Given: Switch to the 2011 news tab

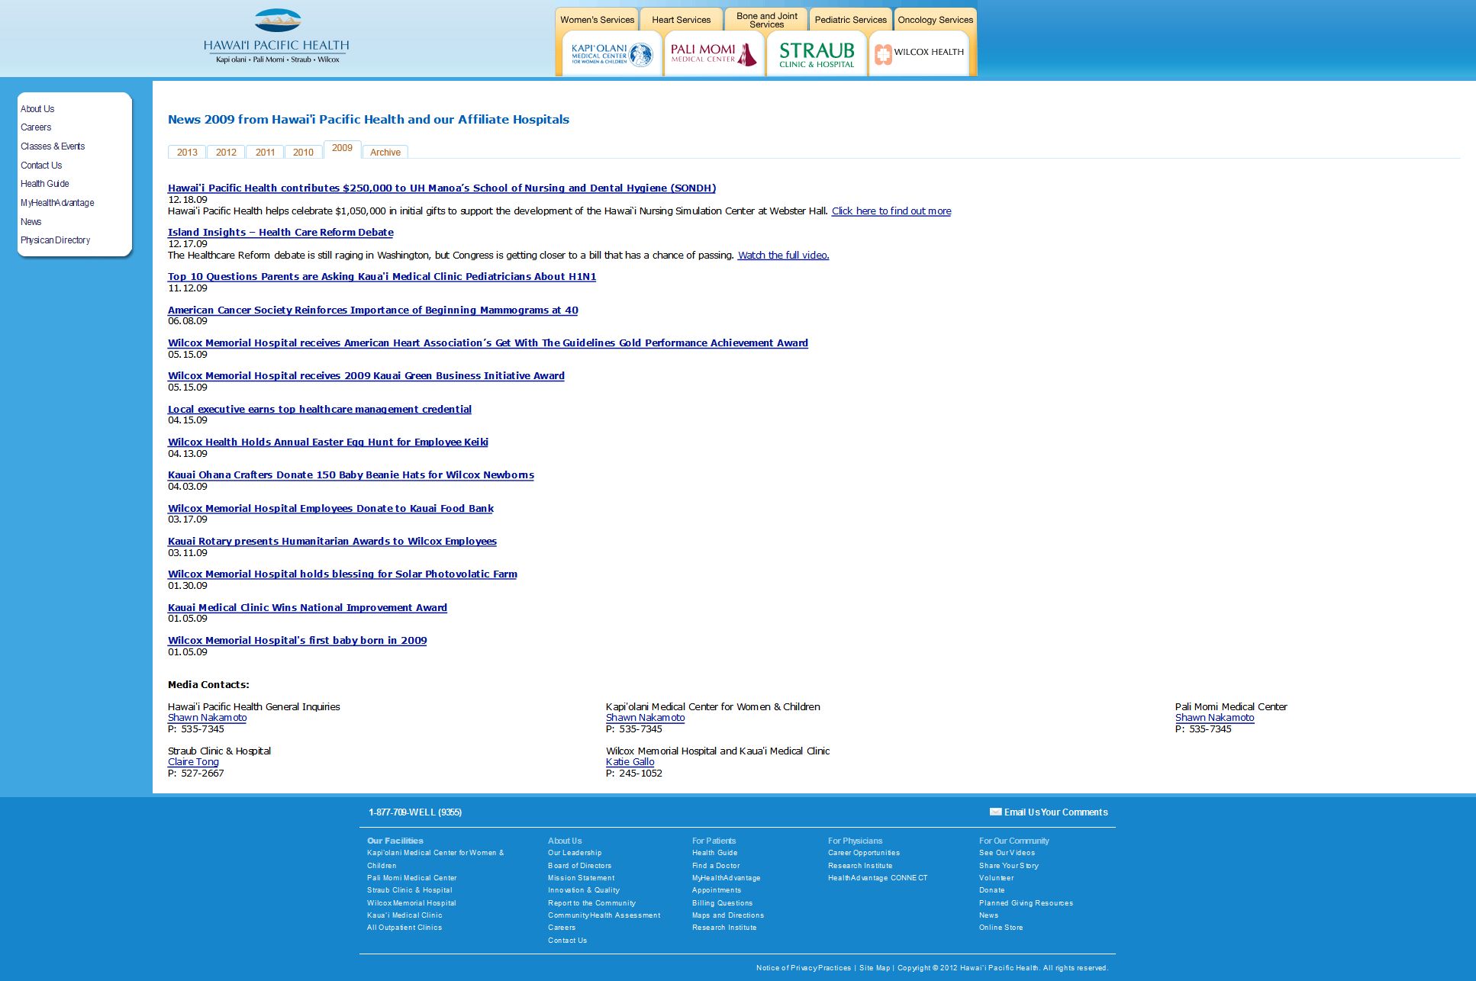Looking at the screenshot, I should tap(265, 153).
